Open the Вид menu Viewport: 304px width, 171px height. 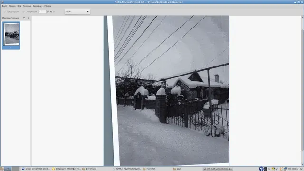point(19,6)
